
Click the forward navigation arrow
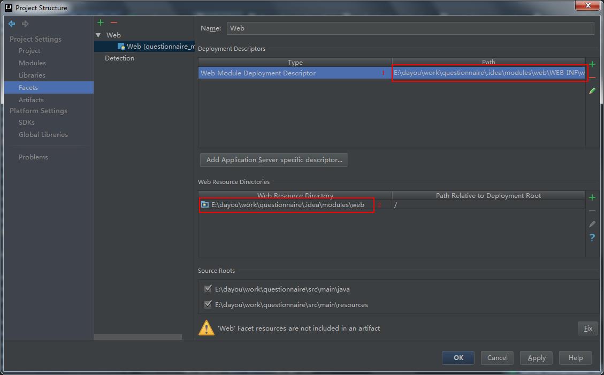[25, 24]
